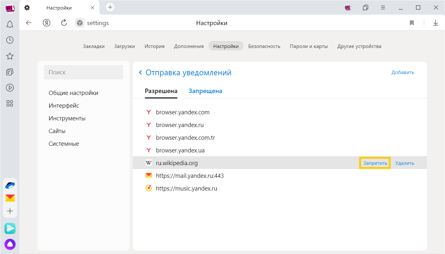Add a new sidebar app with plus
445x254 pixels.
tap(10, 211)
